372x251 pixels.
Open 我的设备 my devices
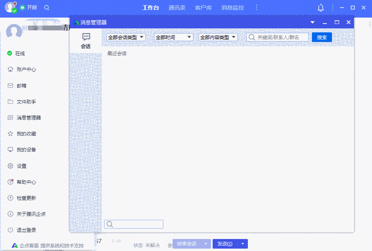26,149
